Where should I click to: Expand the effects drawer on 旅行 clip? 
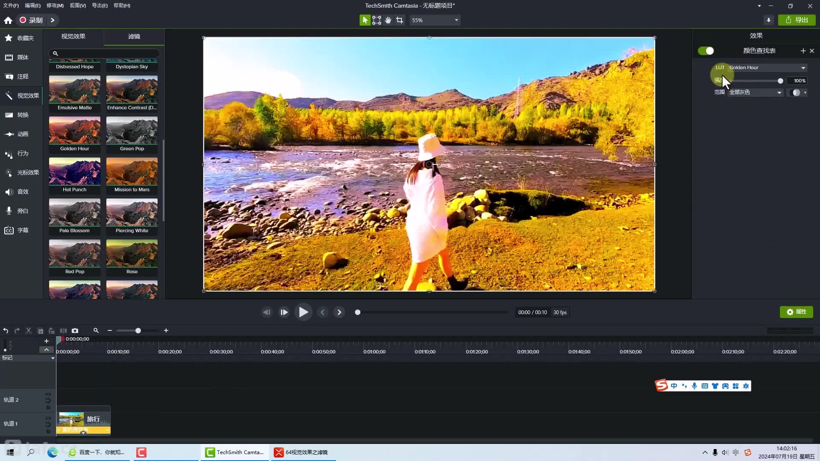pos(83,433)
